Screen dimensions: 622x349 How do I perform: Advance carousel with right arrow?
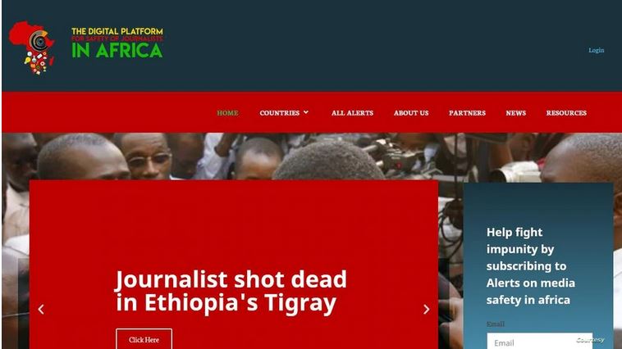point(427,310)
